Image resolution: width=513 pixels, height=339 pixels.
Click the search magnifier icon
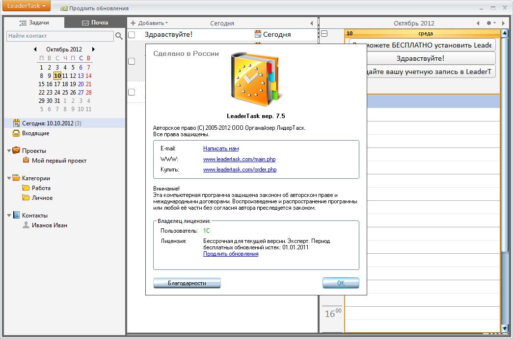pyautogui.click(x=119, y=36)
